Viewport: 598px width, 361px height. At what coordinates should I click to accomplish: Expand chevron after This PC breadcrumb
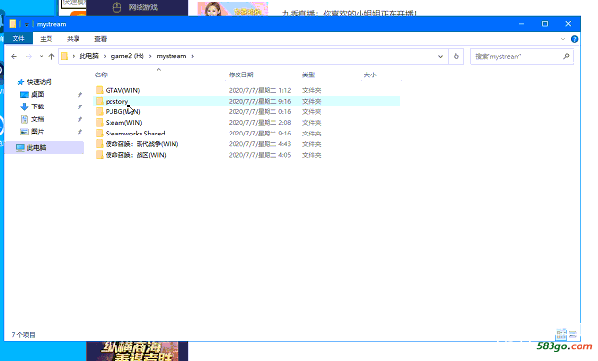tap(105, 56)
